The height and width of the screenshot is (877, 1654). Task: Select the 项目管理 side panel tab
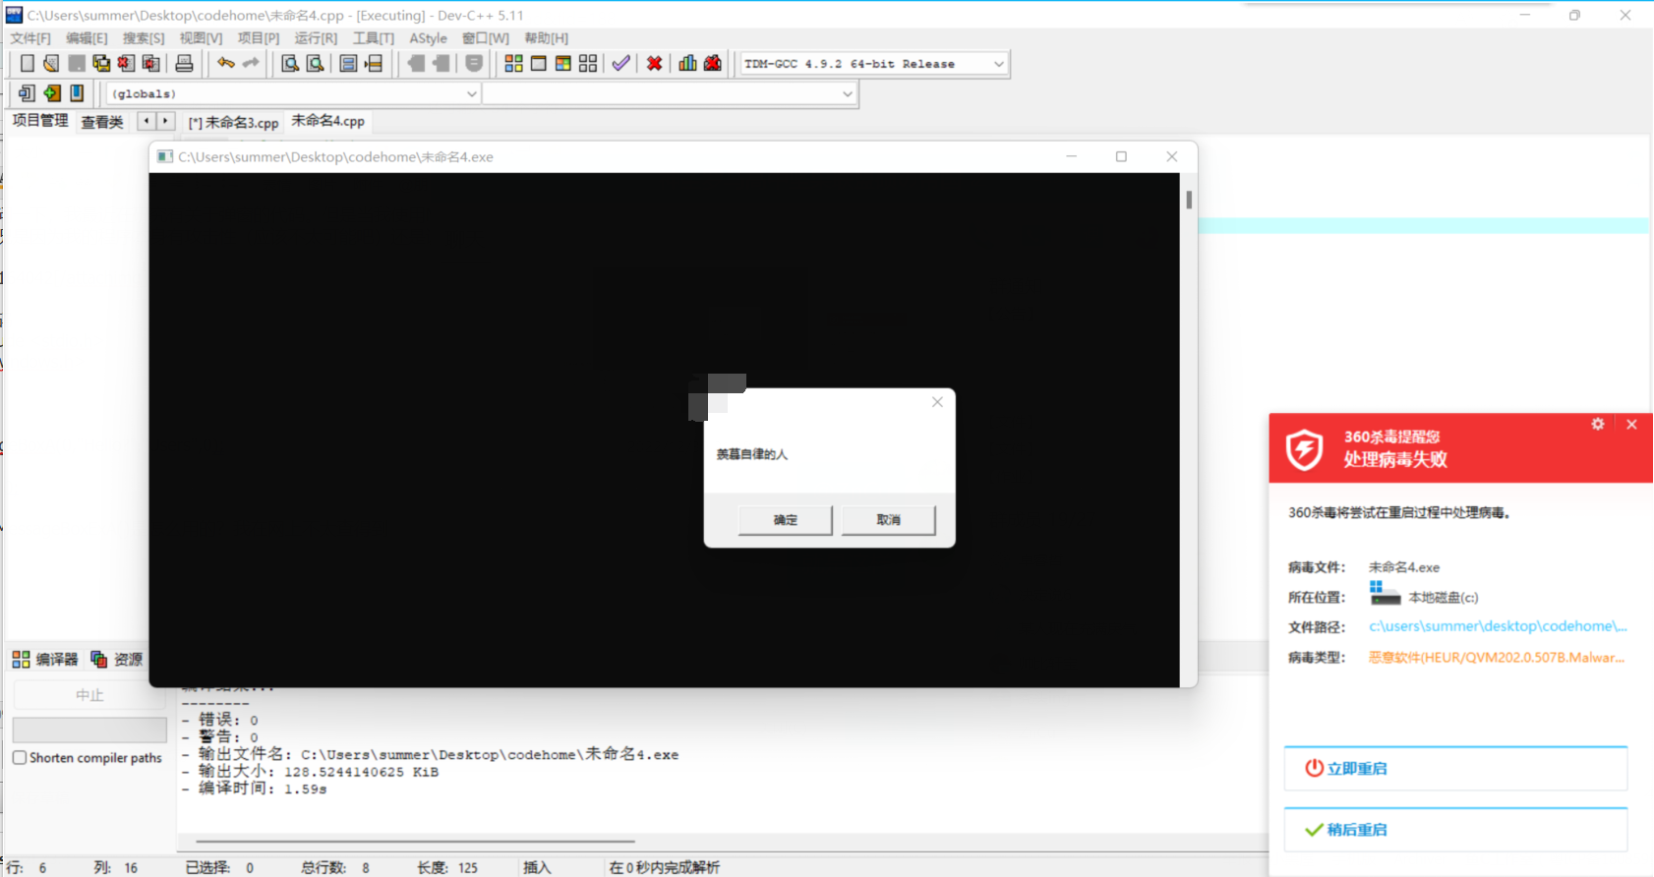pos(40,121)
